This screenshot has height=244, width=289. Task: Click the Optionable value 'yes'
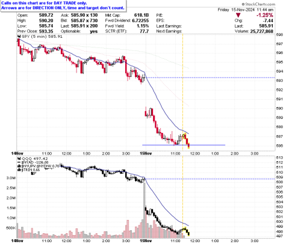[94, 31]
